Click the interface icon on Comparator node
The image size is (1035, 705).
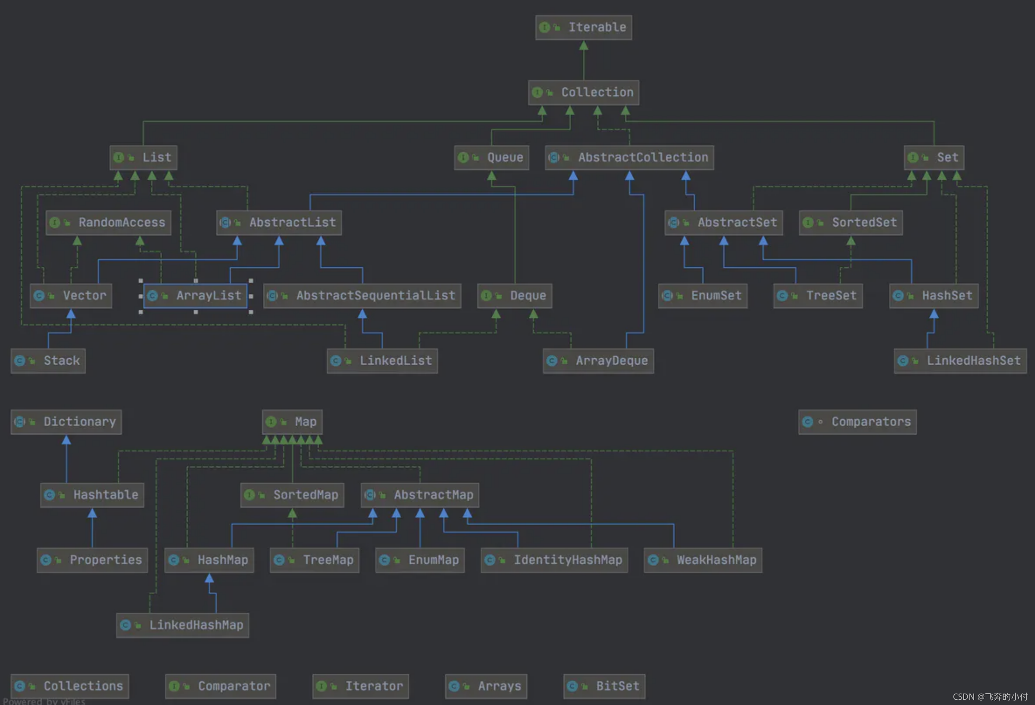click(174, 686)
